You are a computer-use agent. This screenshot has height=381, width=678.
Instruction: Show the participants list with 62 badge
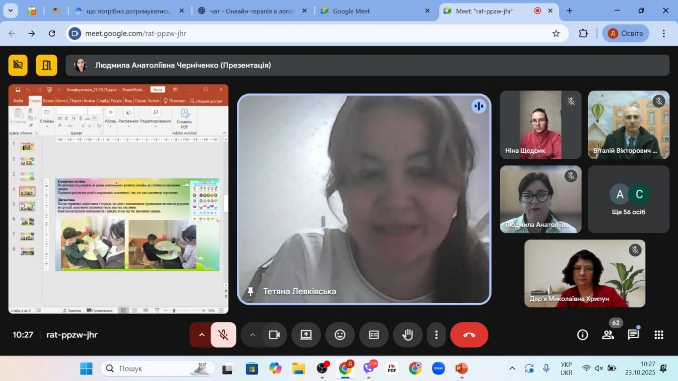tap(609, 334)
